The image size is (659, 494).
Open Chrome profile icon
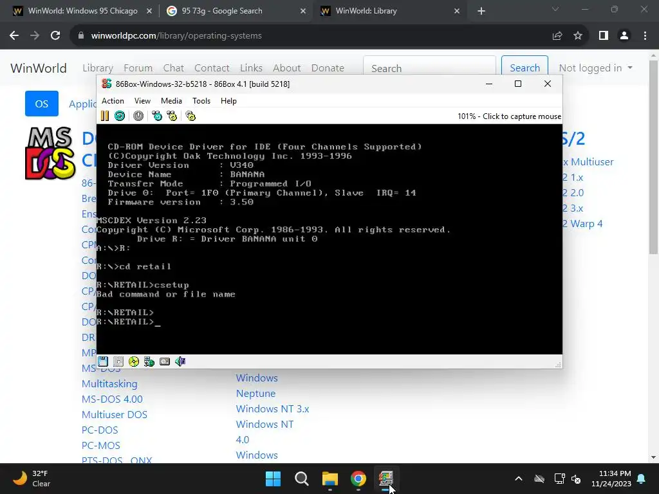point(624,36)
